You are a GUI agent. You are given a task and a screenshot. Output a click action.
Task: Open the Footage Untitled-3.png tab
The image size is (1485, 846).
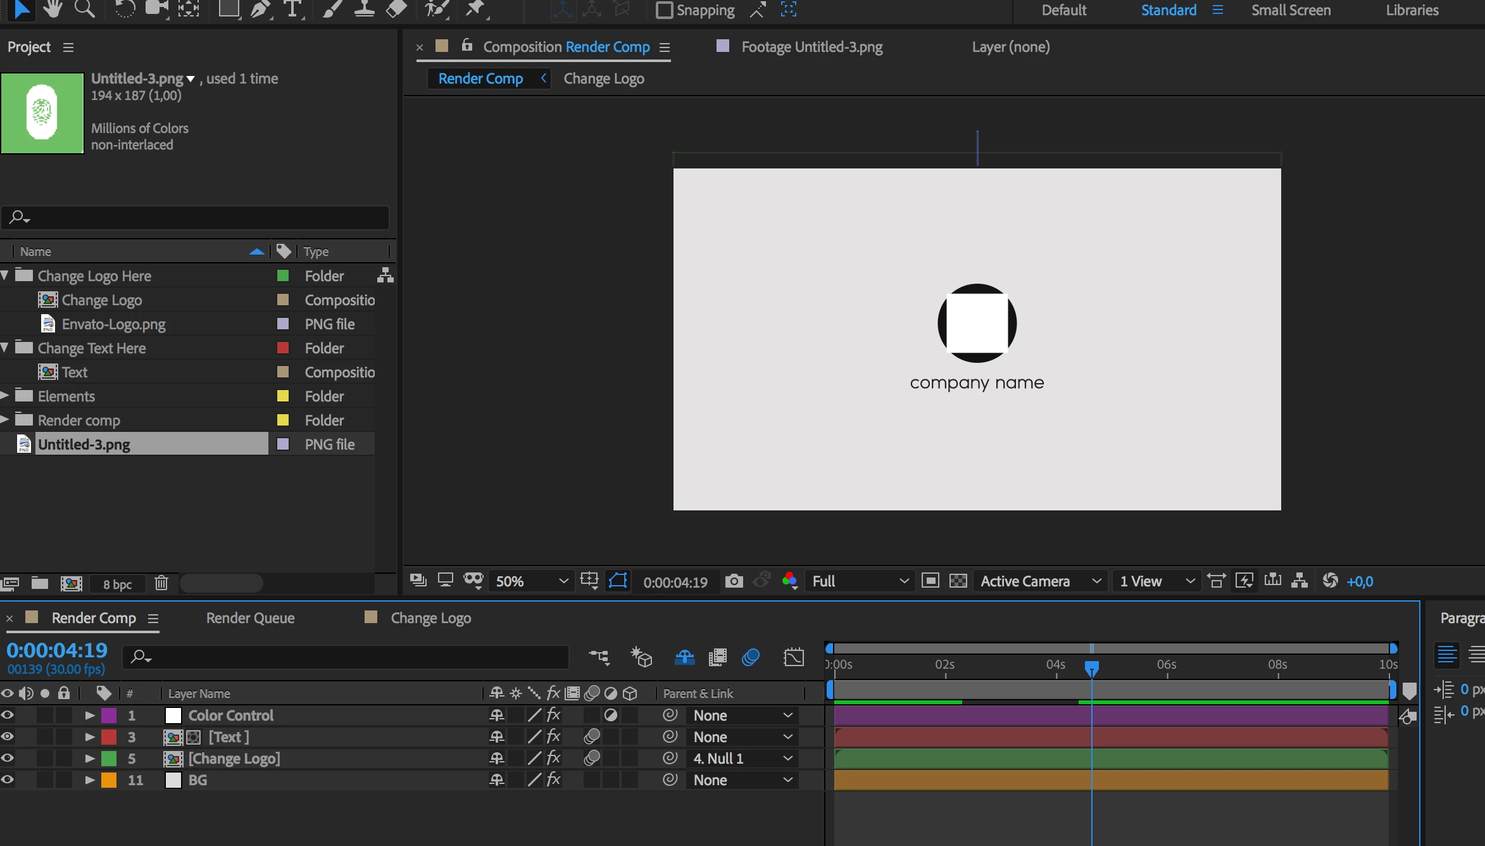811,47
